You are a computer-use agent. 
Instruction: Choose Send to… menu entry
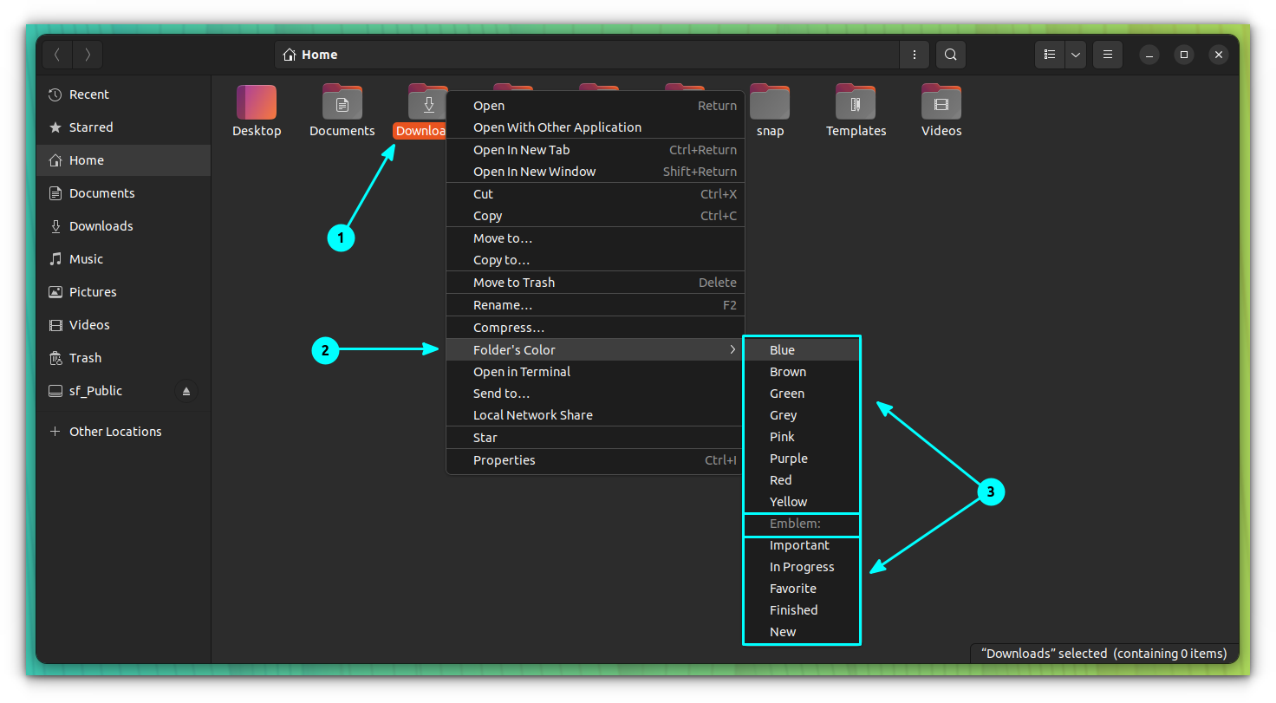(596, 394)
